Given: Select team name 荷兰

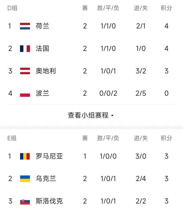Looking at the screenshot, I should (x=43, y=26).
